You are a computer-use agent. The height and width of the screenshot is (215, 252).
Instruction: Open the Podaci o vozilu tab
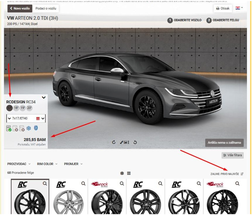[x=46, y=8]
